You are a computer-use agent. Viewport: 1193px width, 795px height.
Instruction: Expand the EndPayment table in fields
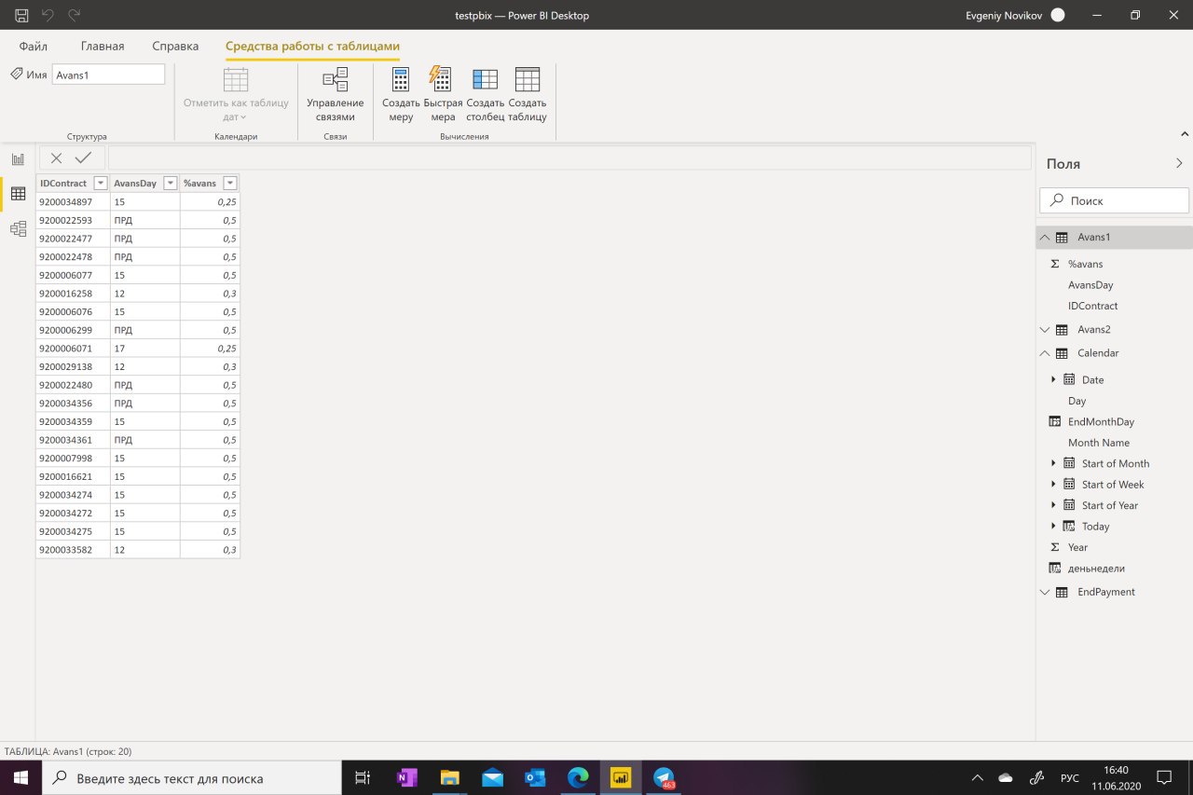click(x=1044, y=592)
